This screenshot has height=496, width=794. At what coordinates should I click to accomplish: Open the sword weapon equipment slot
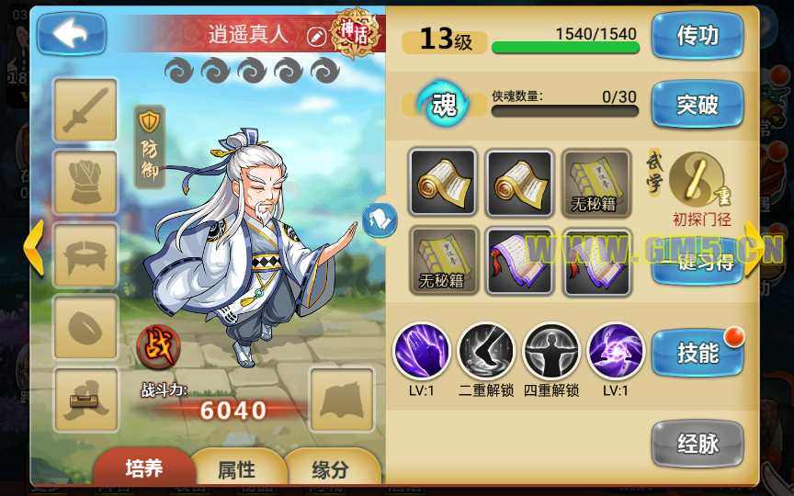(85, 110)
